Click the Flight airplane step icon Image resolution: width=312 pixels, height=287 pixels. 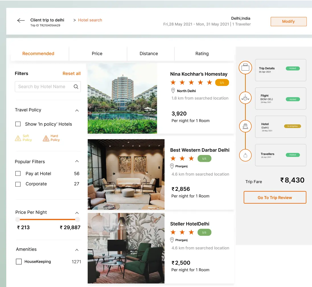click(x=245, y=98)
